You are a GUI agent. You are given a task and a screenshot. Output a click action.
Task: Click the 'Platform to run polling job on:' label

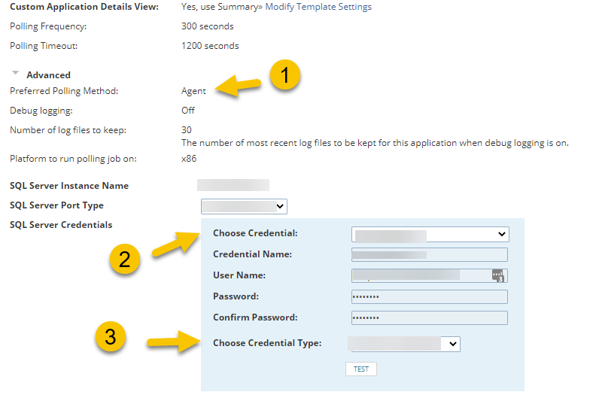click(73, 159)
